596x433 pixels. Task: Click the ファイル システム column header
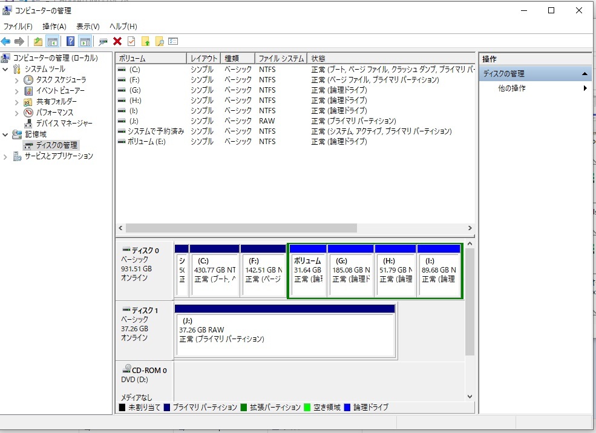pos(281,59)
